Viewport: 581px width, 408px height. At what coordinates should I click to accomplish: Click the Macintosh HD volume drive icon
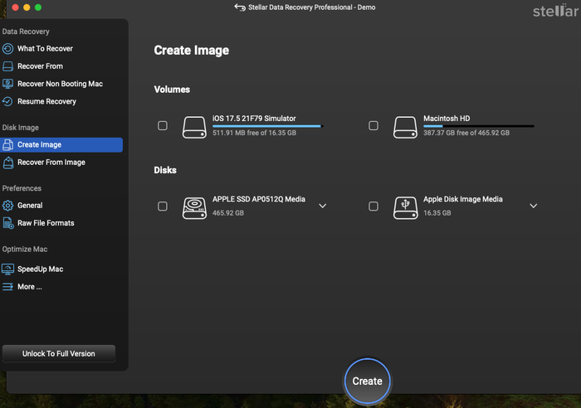(405, 127)
